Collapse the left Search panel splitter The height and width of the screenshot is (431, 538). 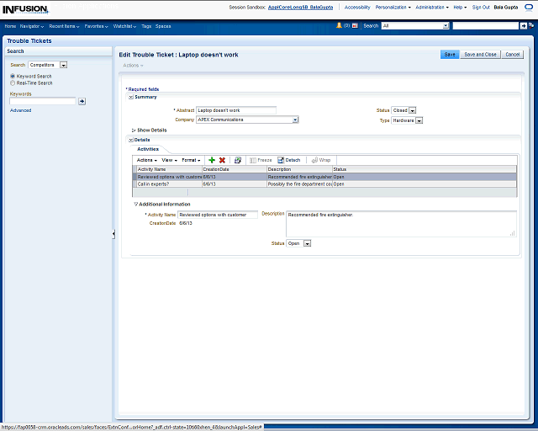click(x=113, y=234)
